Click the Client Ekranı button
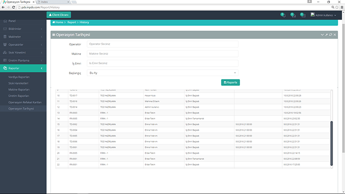Viewport: 345px width, 194px height. tap(59, 15)
